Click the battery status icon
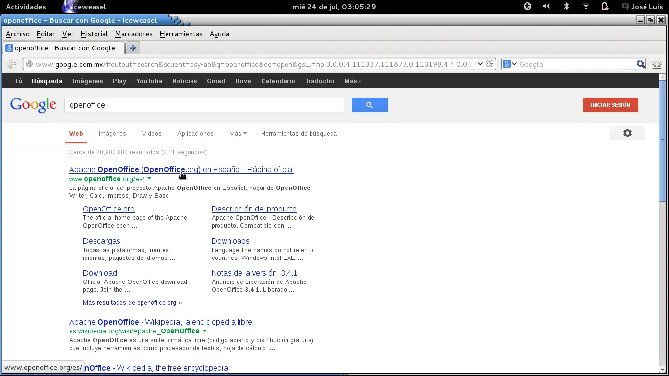 605,7
